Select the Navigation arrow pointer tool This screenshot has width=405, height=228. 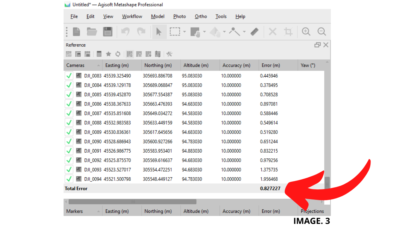pos(159,32)
